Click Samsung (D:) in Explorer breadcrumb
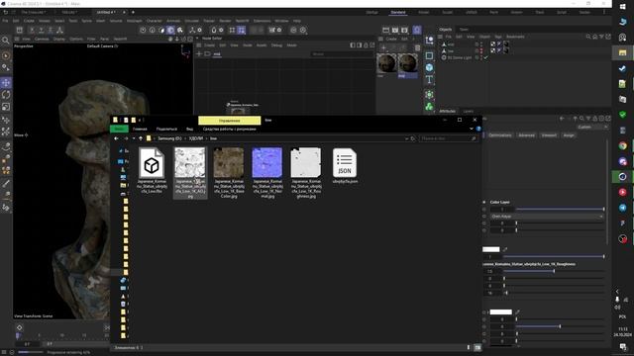634x356 pixels. 169,138
